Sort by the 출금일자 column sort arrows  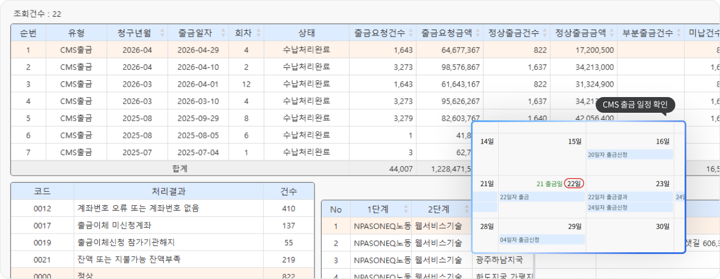(x=223, y=33)
